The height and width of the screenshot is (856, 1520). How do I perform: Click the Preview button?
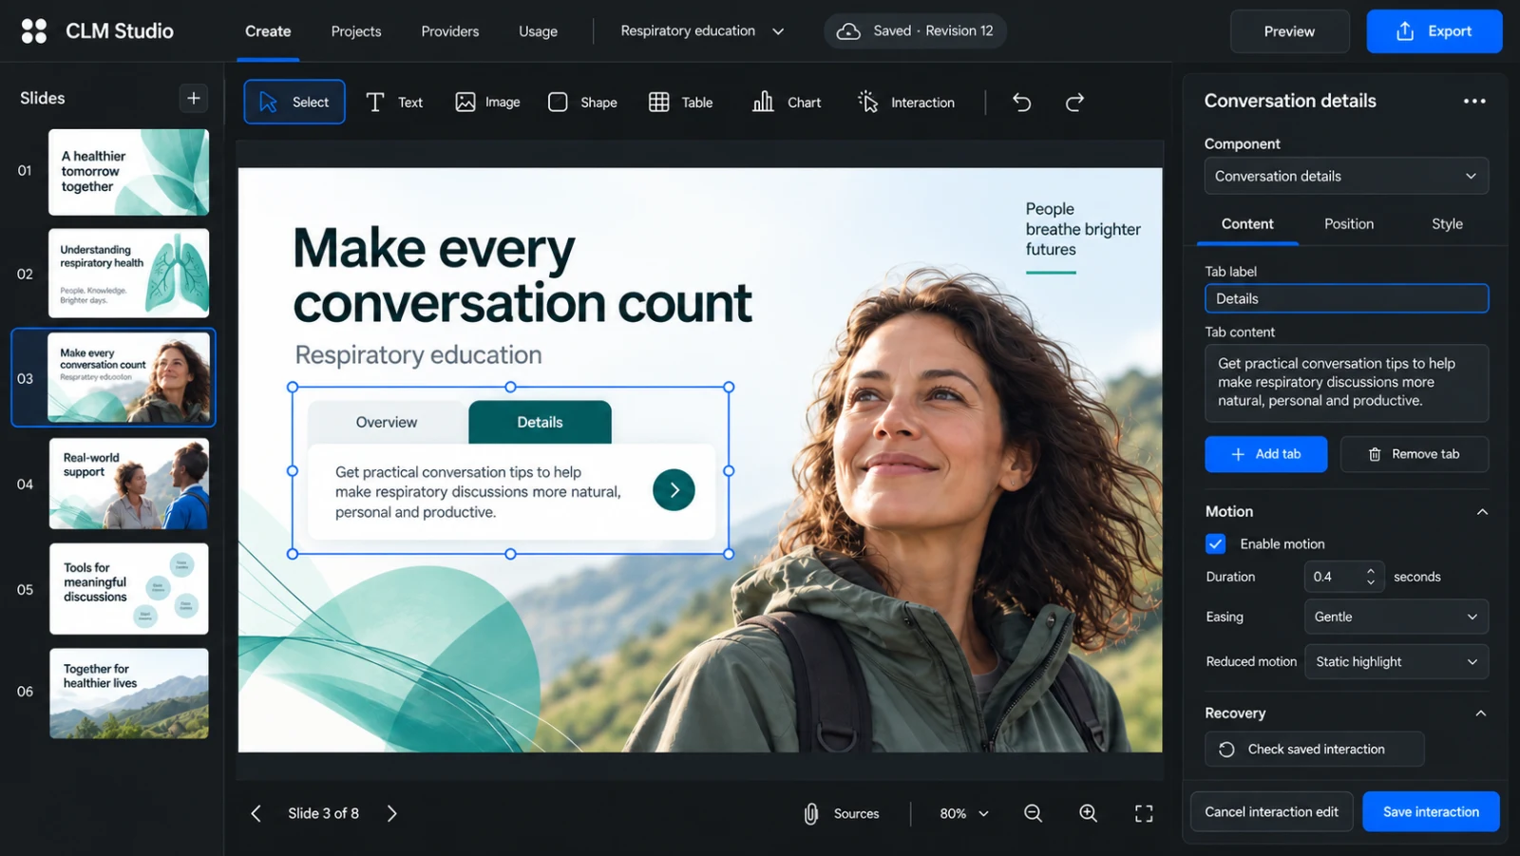tap(1289, 31)
